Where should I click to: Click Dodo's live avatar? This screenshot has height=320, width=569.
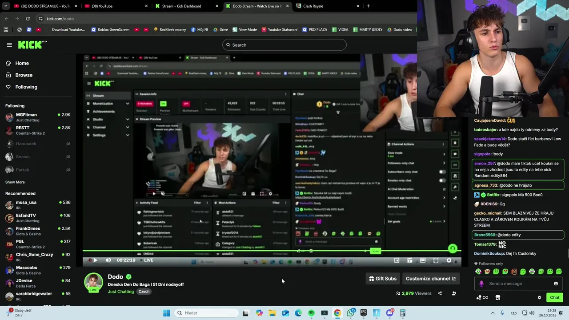tap(93, 283)
